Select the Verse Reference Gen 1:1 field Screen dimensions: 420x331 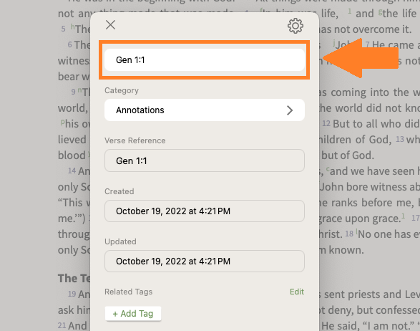(x=205, y=160)
